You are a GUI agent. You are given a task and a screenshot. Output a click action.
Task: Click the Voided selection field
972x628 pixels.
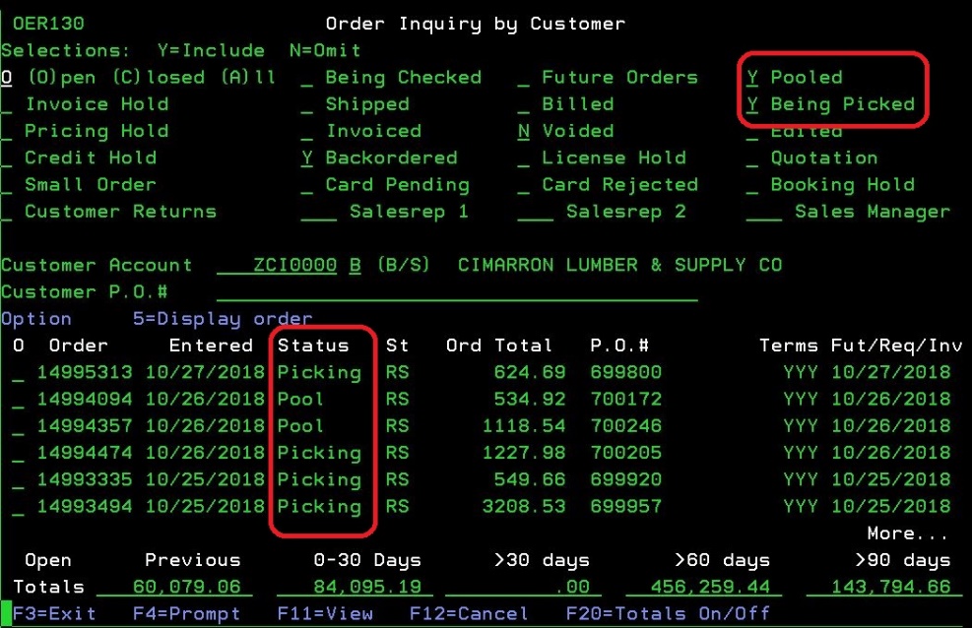click(524, 132)
